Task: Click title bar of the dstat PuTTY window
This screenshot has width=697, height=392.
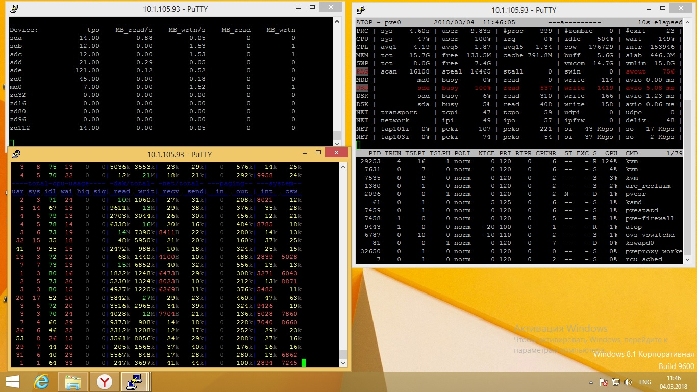Action: (x=179, y=154)
